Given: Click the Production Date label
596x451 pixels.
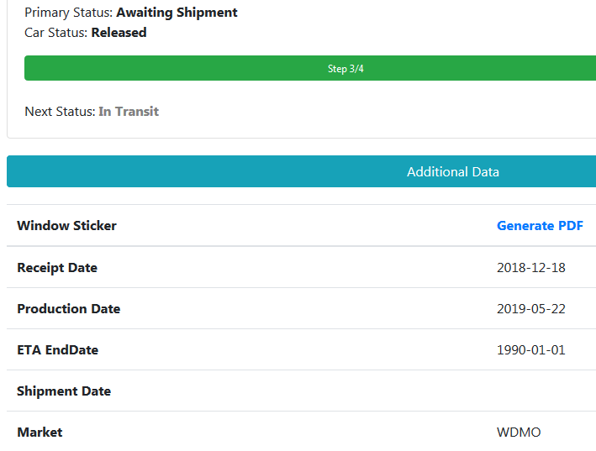Looking at the screenshot, I should pos(68,308).
